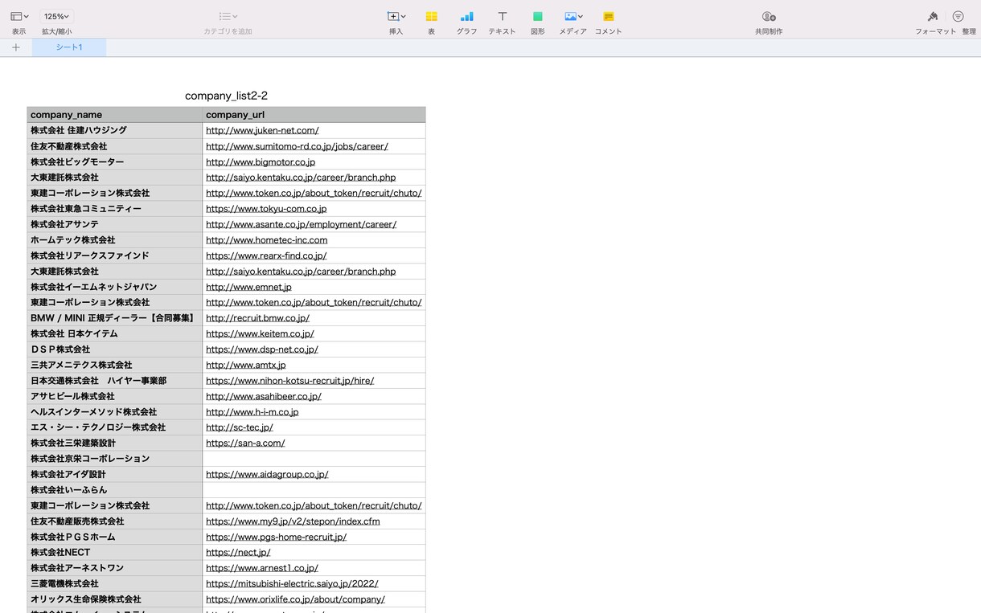Select the 株式会社京栄コーポレーション cell
The width and height of the screenshot is (981, 613).
[115, 459]
